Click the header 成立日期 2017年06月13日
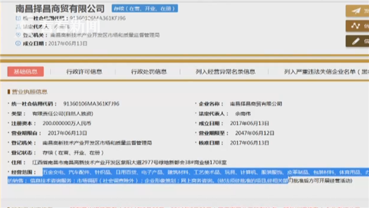 [x=68, y=44]
